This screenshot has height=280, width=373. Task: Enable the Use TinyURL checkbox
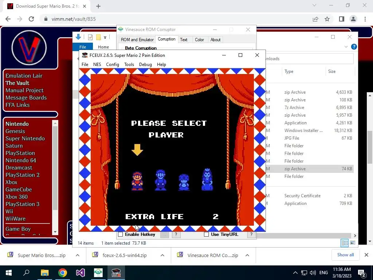click(206, 234)
